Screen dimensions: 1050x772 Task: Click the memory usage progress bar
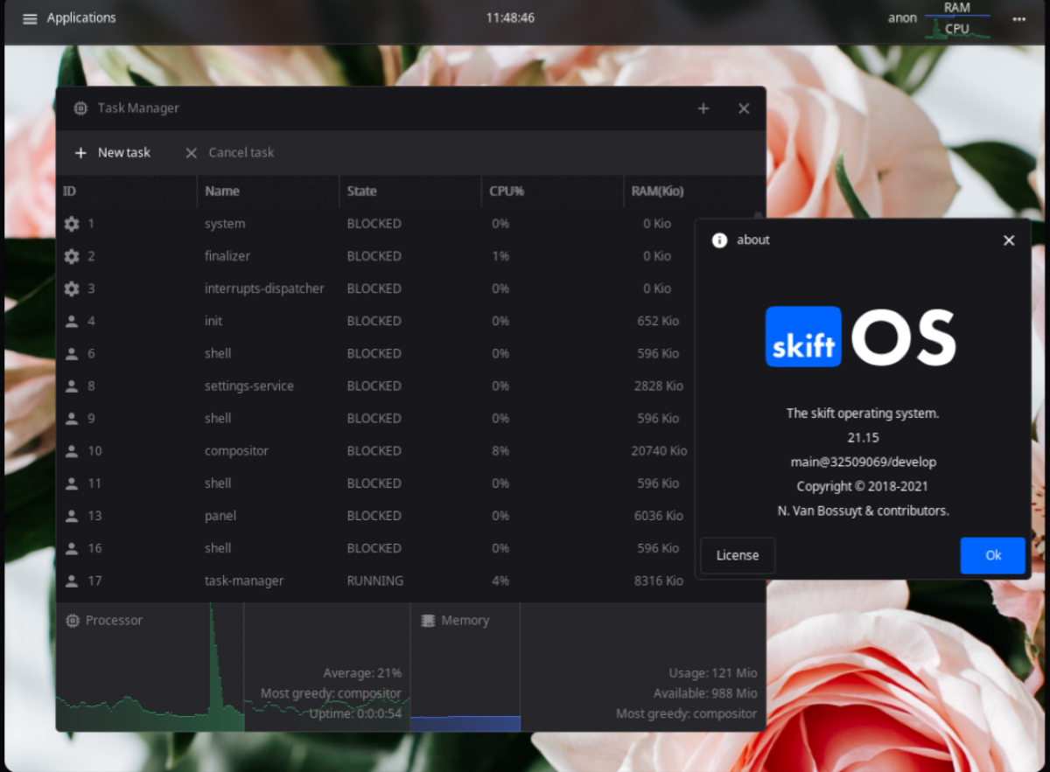[x=466, y=724]
